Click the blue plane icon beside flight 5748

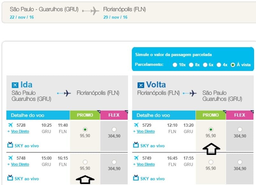tap(11, 158)
